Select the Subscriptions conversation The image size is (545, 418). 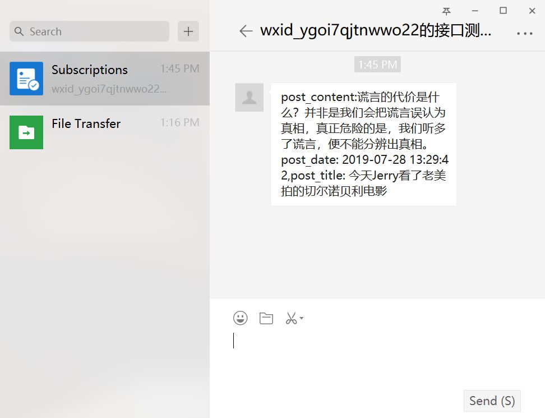point(105,79)
